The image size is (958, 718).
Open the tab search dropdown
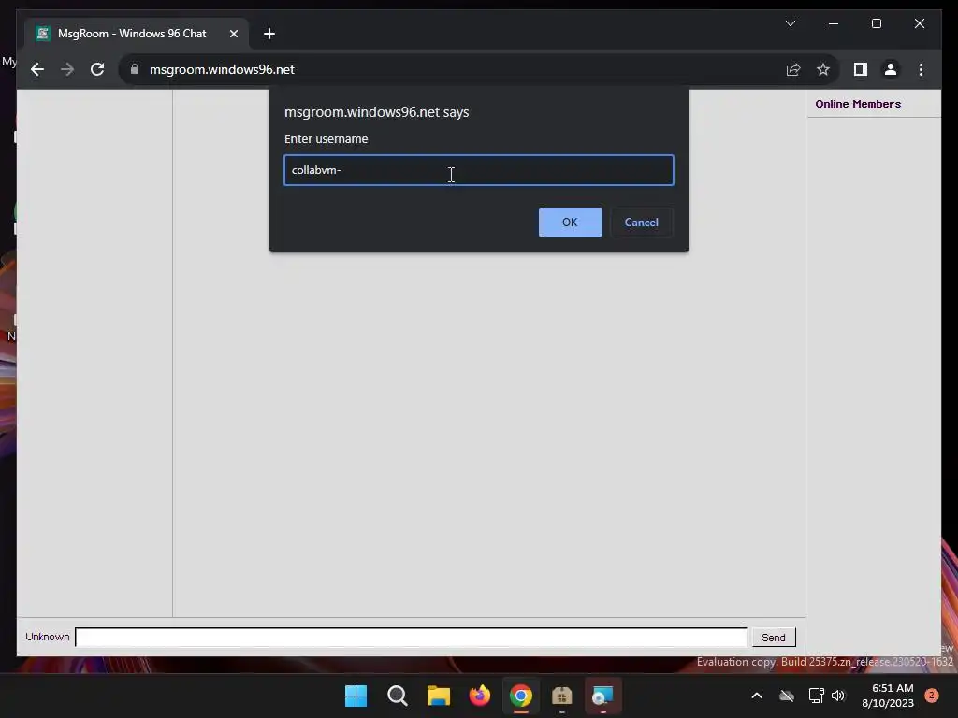coord(790,23)
